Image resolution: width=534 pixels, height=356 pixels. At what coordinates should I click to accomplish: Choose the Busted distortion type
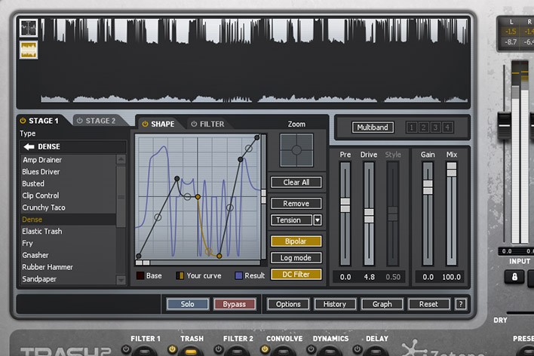(68, 183)
